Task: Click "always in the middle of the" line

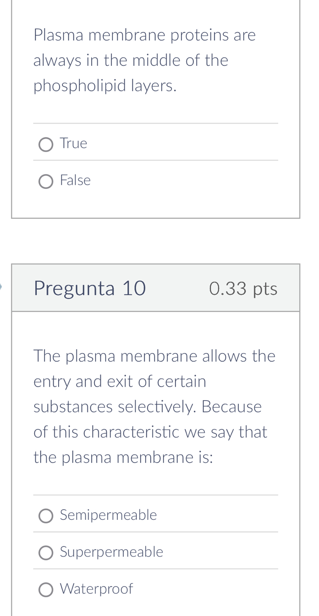Action: click(131, 61)
